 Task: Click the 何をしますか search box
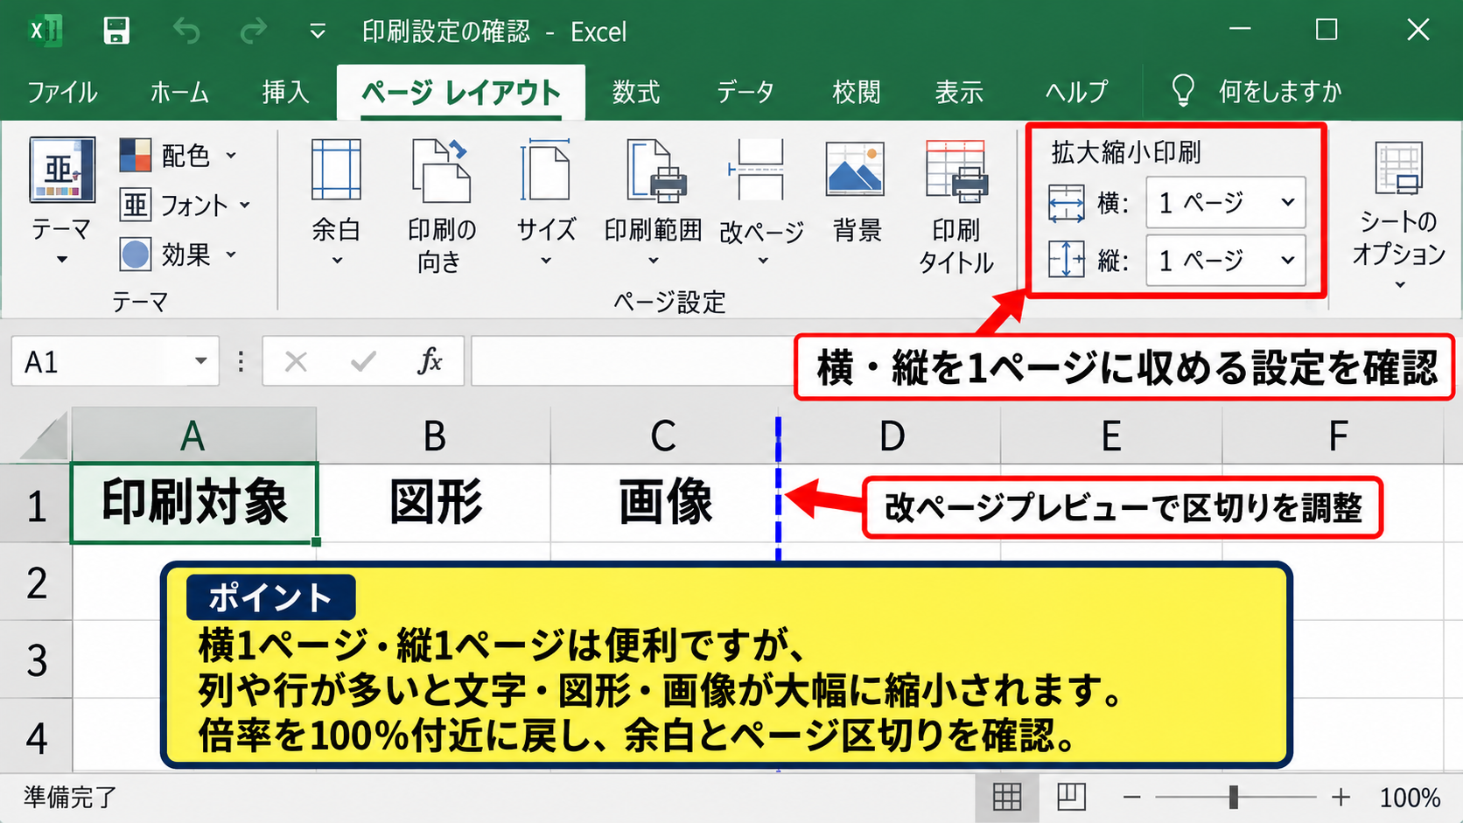click(x=1257, y=91)
